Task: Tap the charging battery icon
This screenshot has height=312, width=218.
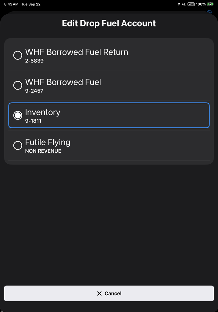Action: (x=210, y=4)
